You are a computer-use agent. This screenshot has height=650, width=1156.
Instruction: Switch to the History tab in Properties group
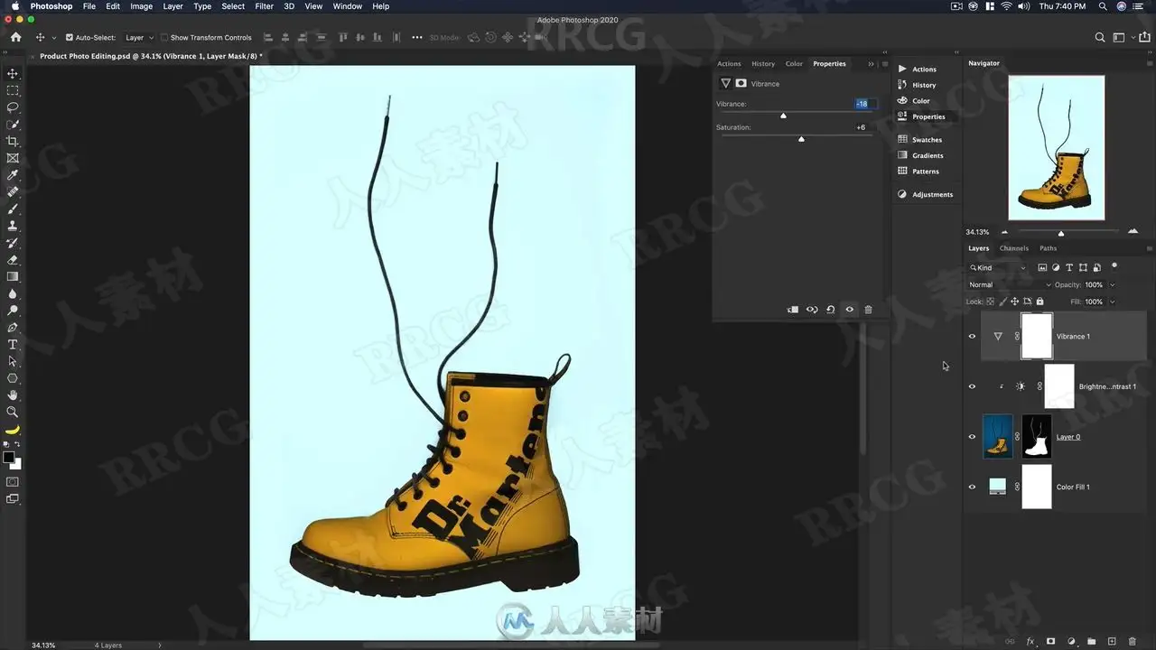click(x=763, y=64)
